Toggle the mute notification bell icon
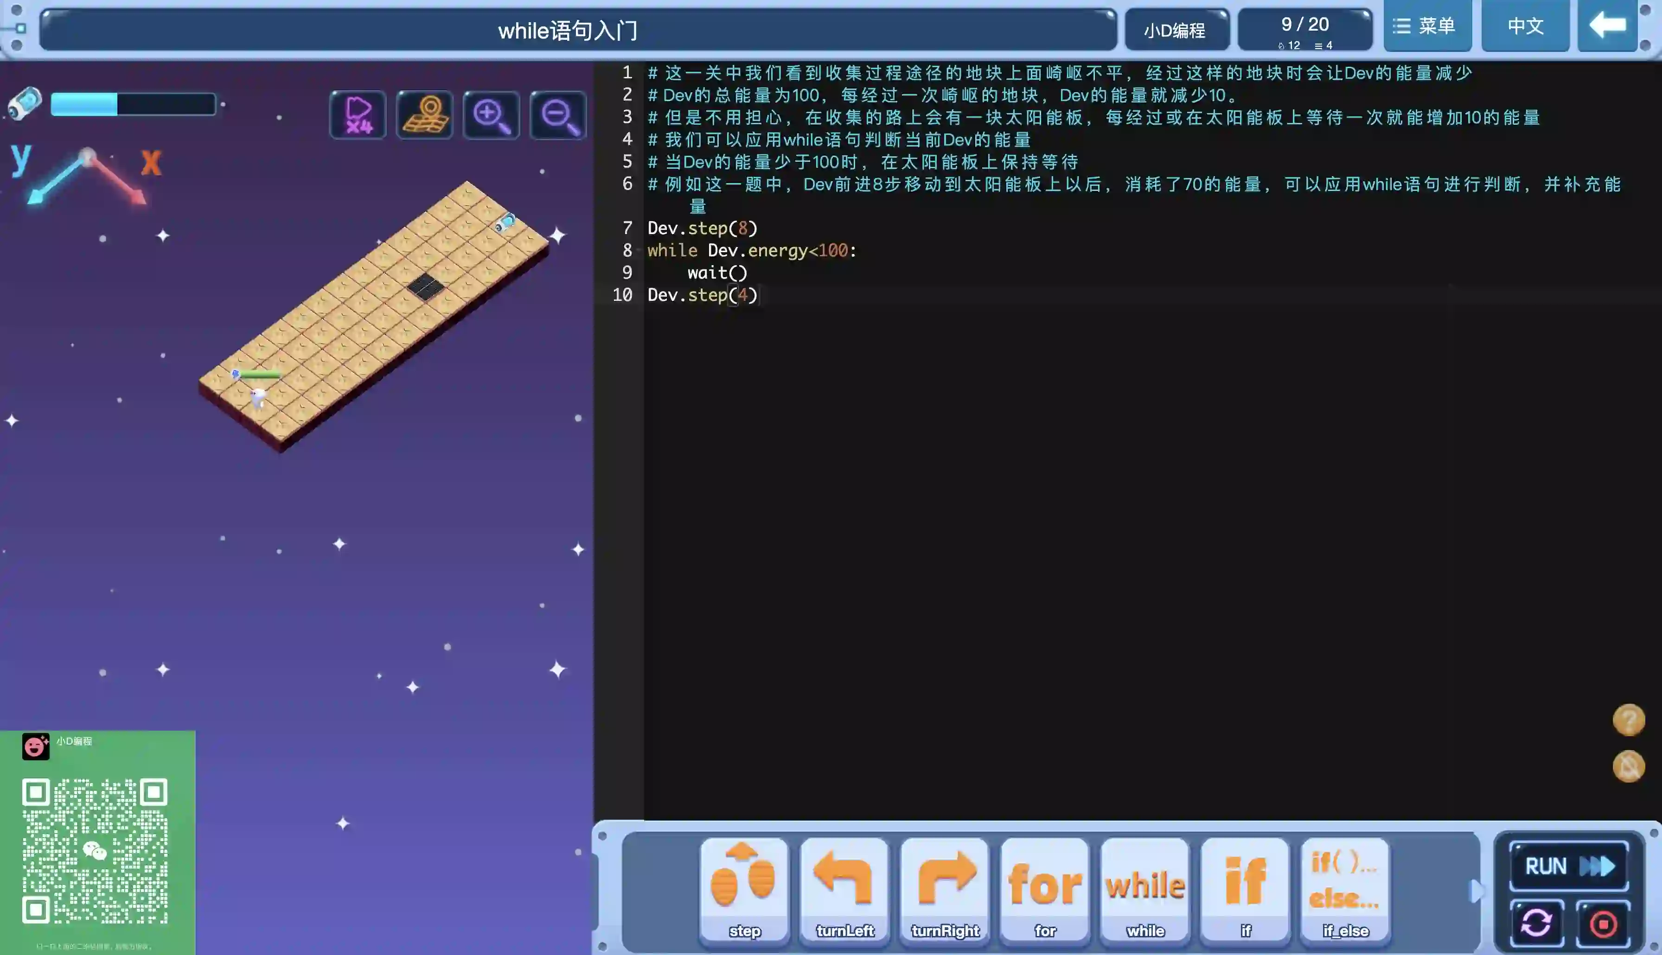 click(1629, 766)
